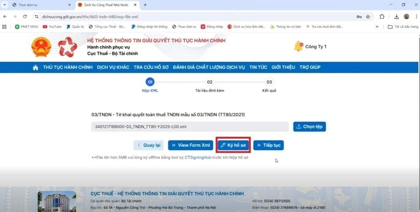Open TRA CỨU HỒ SƠ menu
Screen dimensions: 420x212
(151, 67)
